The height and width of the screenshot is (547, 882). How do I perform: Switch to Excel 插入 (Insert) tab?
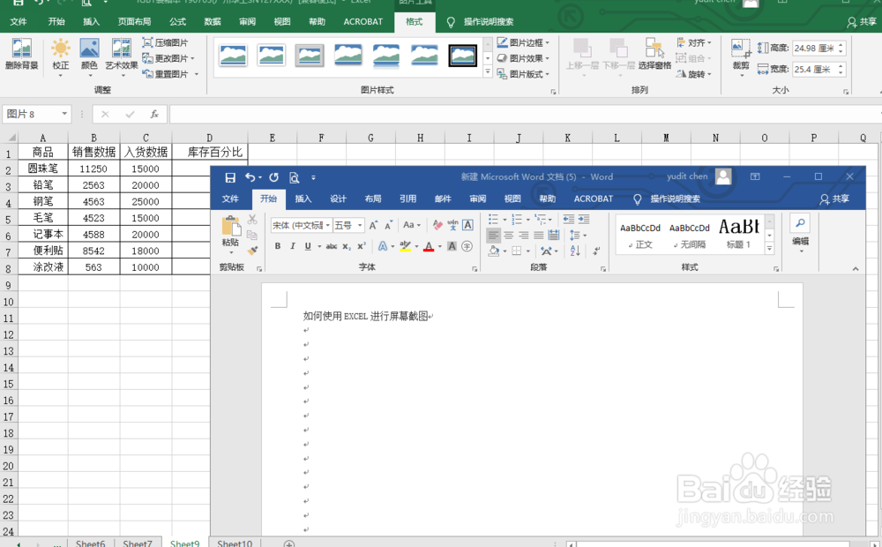91,22
